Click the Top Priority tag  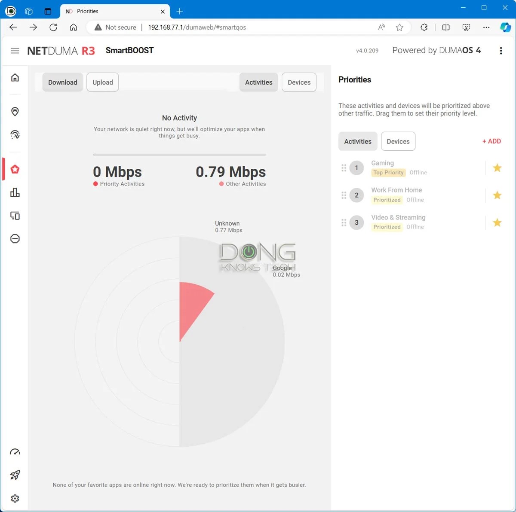click(x=389, y=173)
